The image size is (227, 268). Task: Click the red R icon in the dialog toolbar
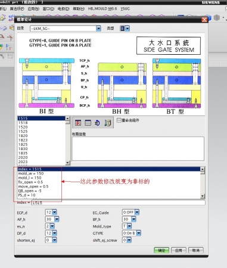(x=78, y=123)
